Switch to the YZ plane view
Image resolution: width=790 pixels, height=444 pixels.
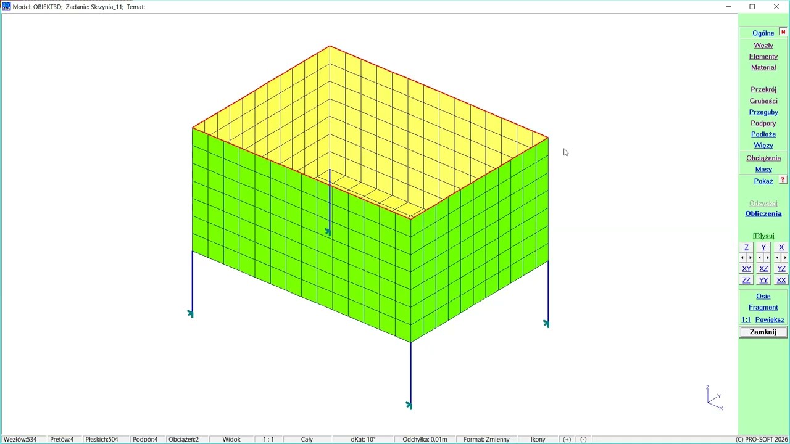(x=781, y=268)
